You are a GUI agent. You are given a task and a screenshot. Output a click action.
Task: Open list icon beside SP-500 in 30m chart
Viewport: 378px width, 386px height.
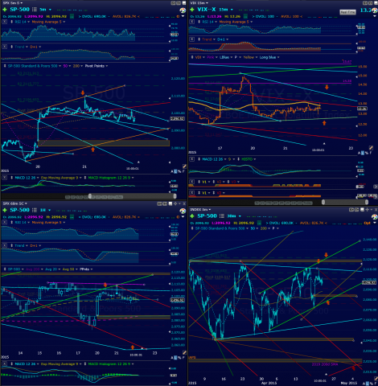221,216
